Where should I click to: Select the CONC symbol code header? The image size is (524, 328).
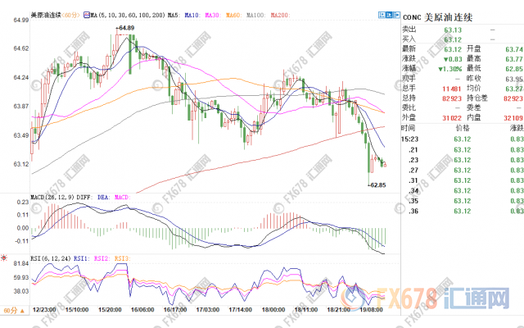click(x=411, y=15)
